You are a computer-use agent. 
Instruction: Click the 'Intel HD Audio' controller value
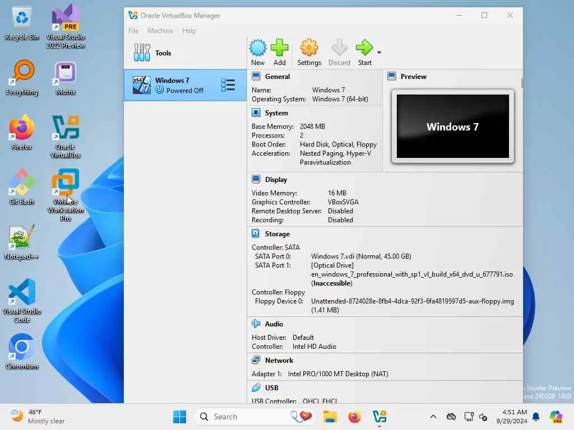pyautogui.click(x=314, y=346)
